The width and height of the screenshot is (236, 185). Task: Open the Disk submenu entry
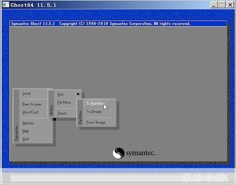(x=60, y=94)
